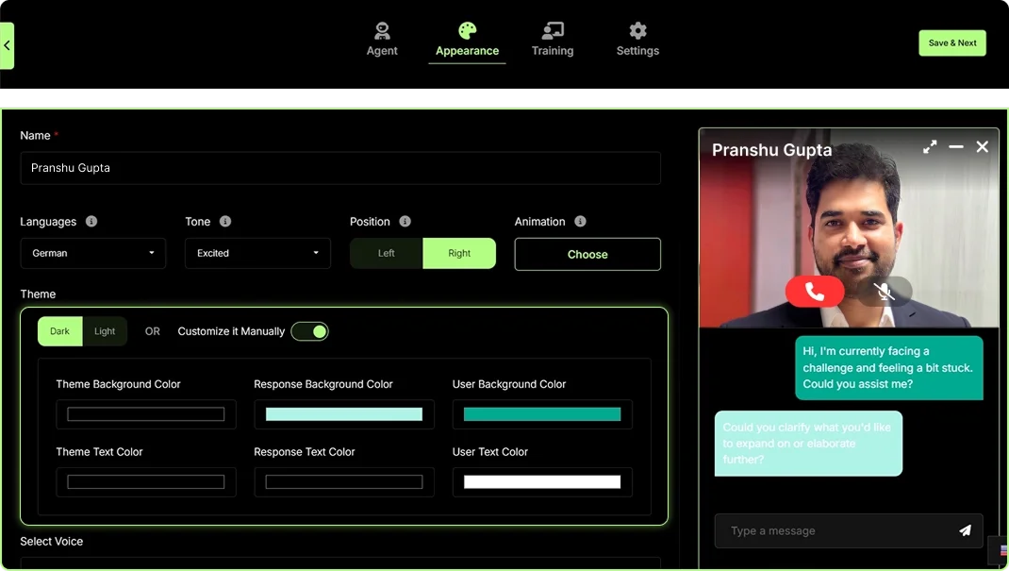Viewport: 1009px width, 571px height.
Task: Click the Appearance palette icon
Action: (x=467, y=30)
